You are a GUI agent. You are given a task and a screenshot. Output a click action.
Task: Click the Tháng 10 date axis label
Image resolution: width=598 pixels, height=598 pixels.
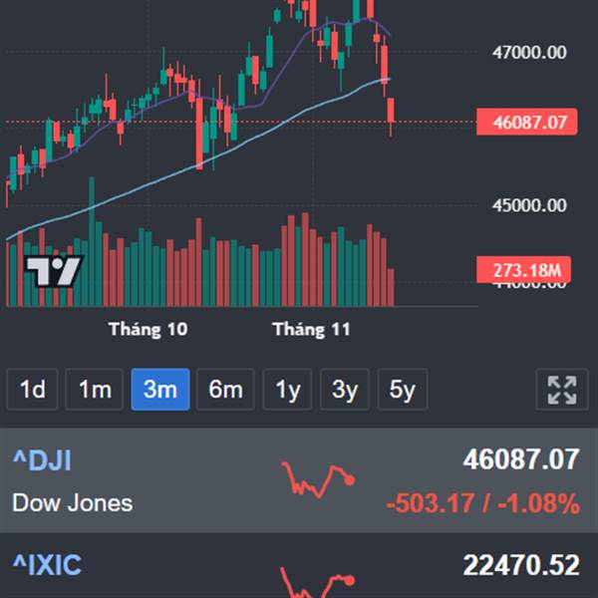pyautogui.click(x=148, y=330)
